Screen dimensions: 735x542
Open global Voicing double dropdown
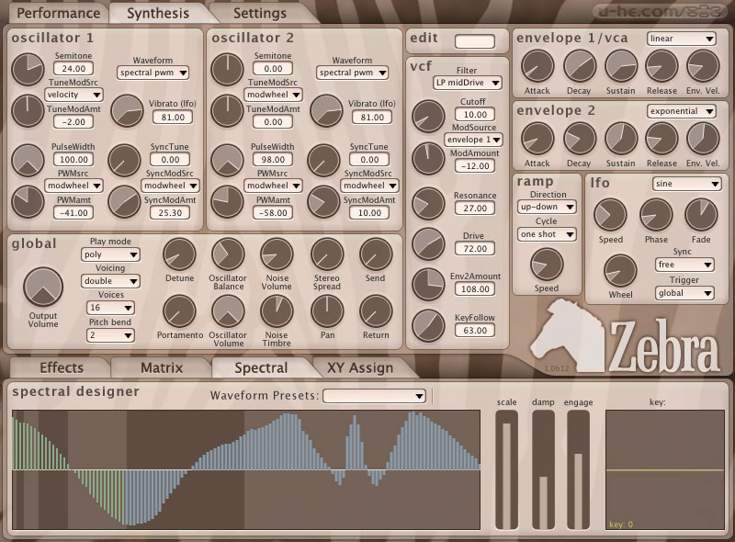pos(110,281)
